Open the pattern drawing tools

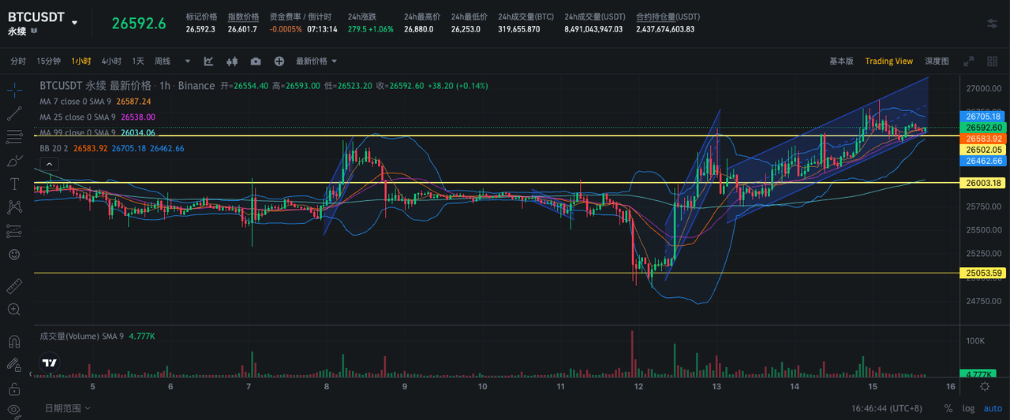pyautogui.click(x=14, y=207)
